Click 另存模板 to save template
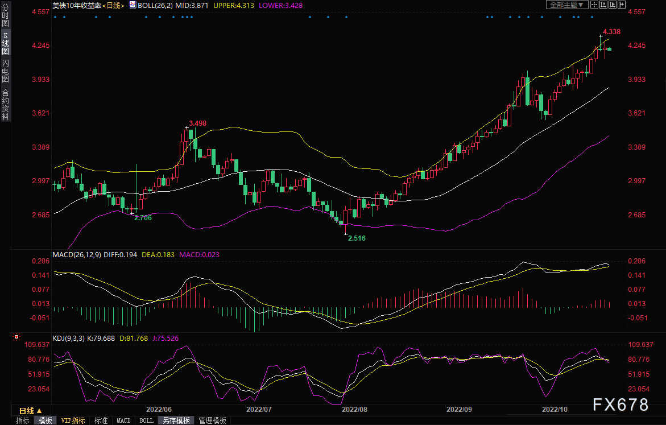Viewport: 666px width, 425px height. point(176,420)
